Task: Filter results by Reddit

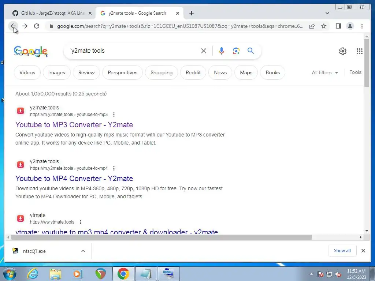Action: click(x=193, y=73)
